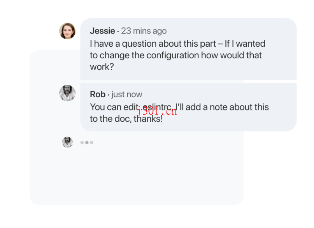This screenshot has width=314, height=228.
Task: Click the name label Jessie
Action: click(102, 30)
